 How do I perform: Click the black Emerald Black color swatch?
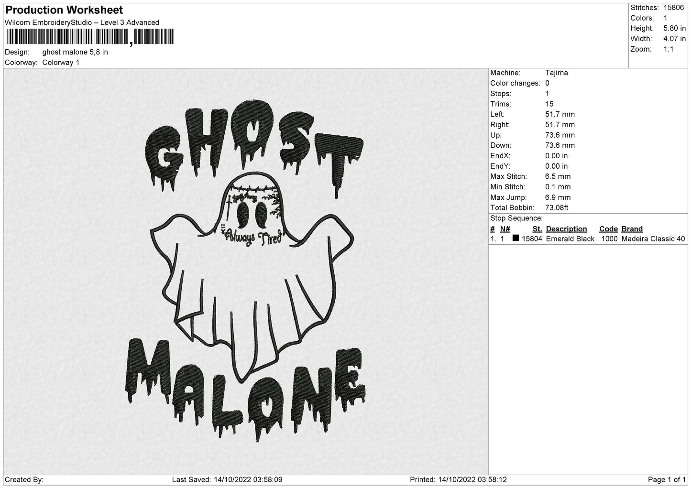pyautogui.click(x=516, y=238)
